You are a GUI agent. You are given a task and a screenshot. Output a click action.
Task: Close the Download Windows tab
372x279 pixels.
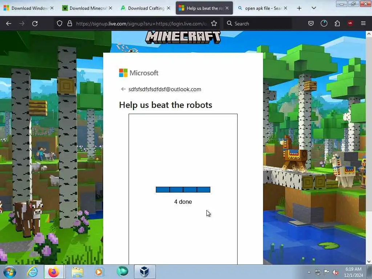(52, 8)
